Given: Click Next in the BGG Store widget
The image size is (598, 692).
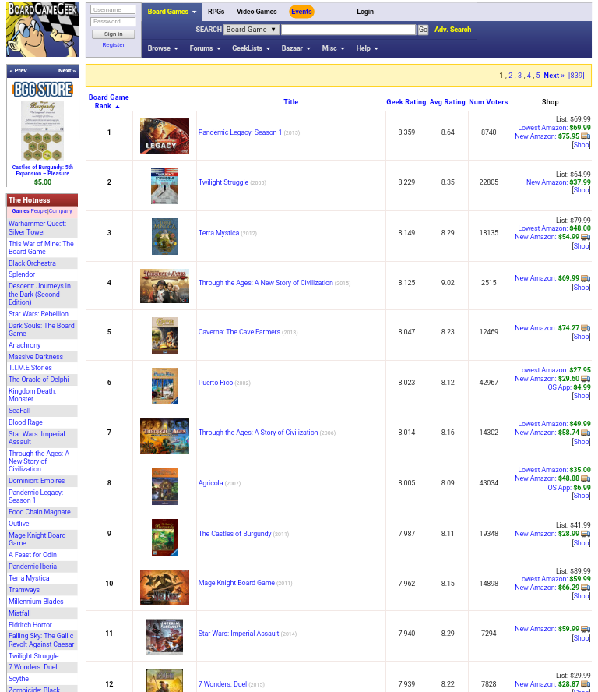Looking at the screenshot, I should [67, 71].
